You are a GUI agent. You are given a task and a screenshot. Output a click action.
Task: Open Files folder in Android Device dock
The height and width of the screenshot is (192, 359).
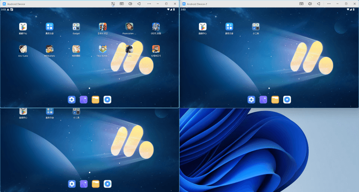96,99
